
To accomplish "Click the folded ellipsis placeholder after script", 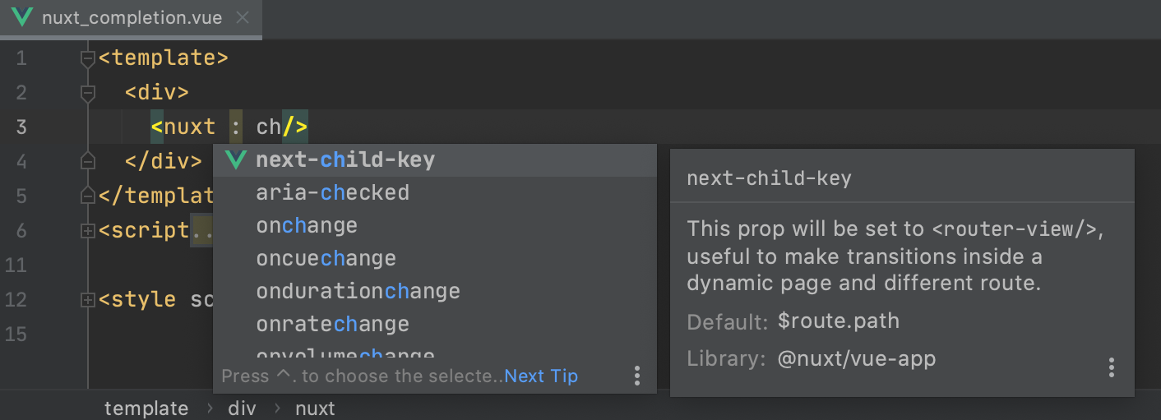I will coord(202,231).
